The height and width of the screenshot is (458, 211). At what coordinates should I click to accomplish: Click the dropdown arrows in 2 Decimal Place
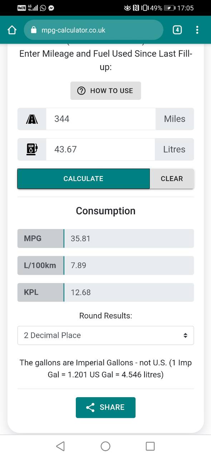(x=185, y=335)
